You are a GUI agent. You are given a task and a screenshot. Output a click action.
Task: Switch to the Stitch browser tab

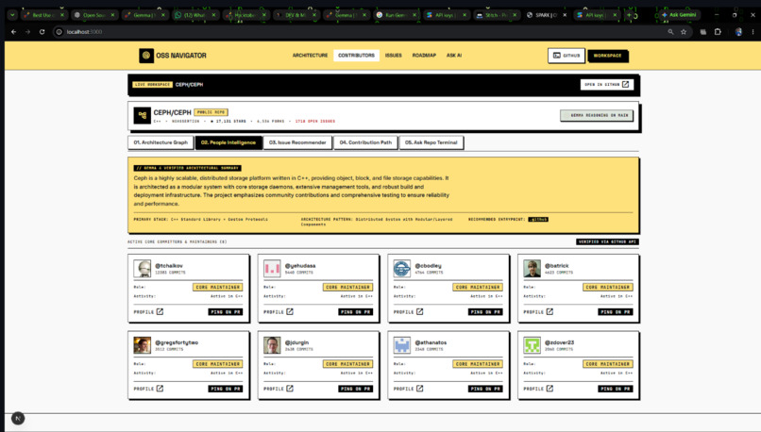click(496, 15)
